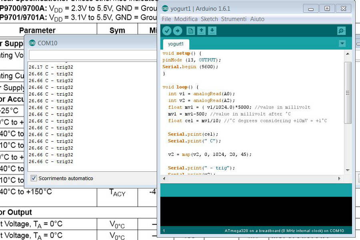360x240 pixels.
Task: Click the code editor vertical scrollbar thumb
Action: tap(348, 92)
